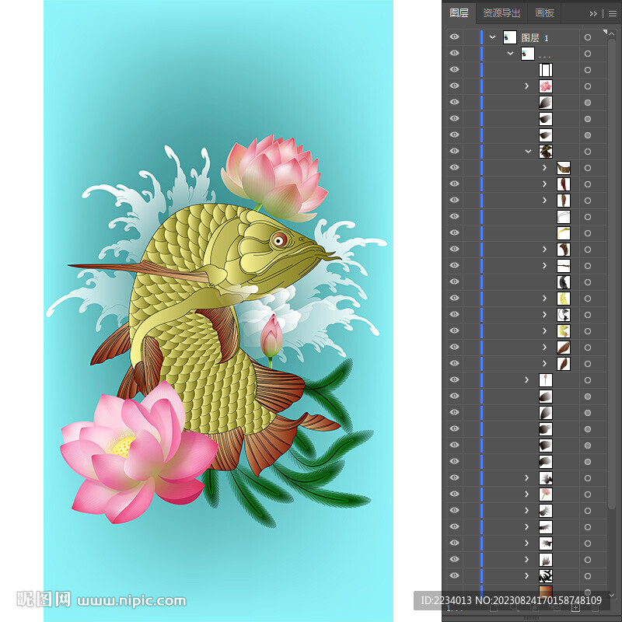Toggle visibility eye of the fish group row
The width and height of the screenshot is (622, 622).
point(454,152)
